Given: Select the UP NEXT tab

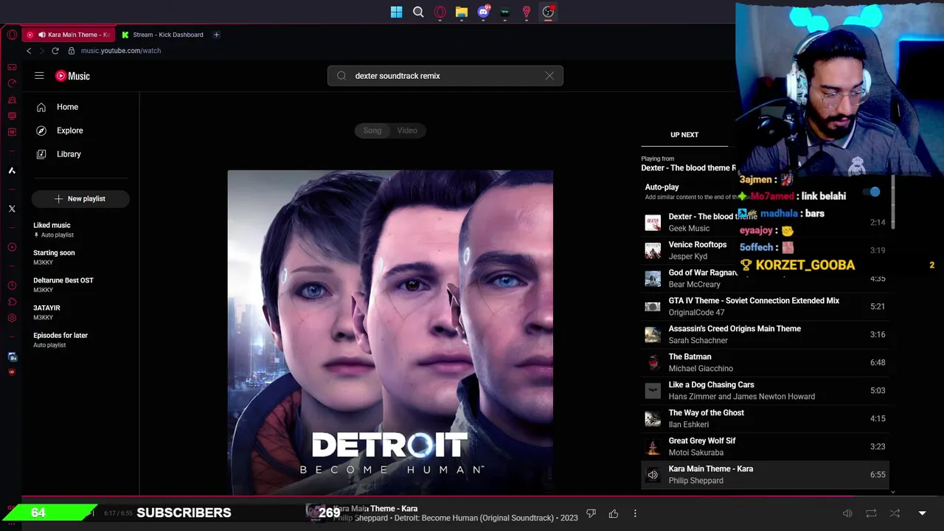Looking at the screenshot, I should point(684,135).
